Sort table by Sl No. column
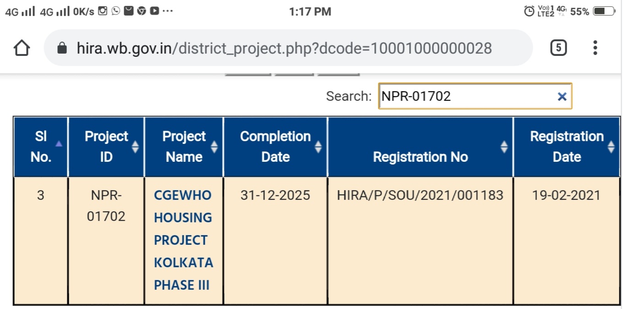The width and height of the screenshot is (623, 309). click(41, 147)
